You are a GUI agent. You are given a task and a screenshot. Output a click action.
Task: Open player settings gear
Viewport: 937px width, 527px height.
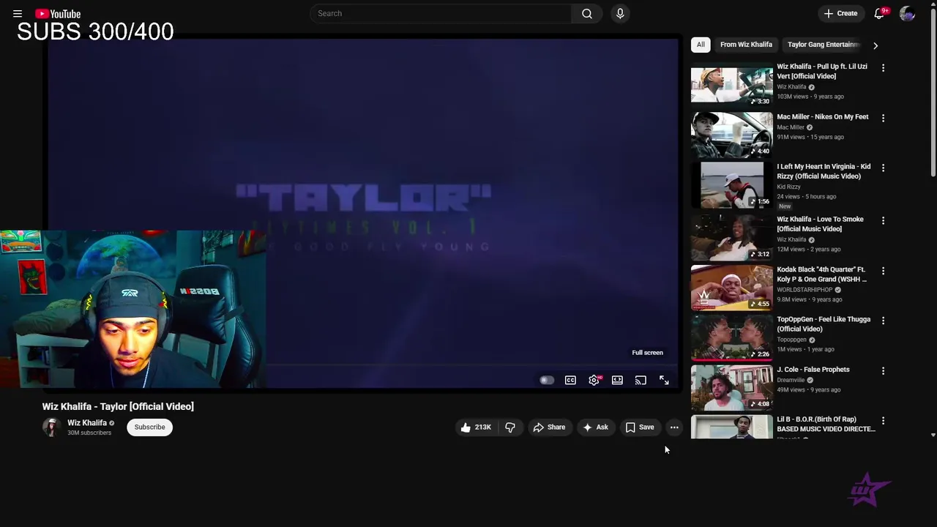594,380
